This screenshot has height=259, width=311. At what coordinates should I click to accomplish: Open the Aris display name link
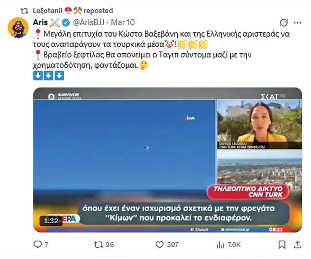[40, 22]
